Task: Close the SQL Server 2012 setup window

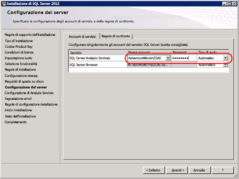Action: tap(234, 3)
